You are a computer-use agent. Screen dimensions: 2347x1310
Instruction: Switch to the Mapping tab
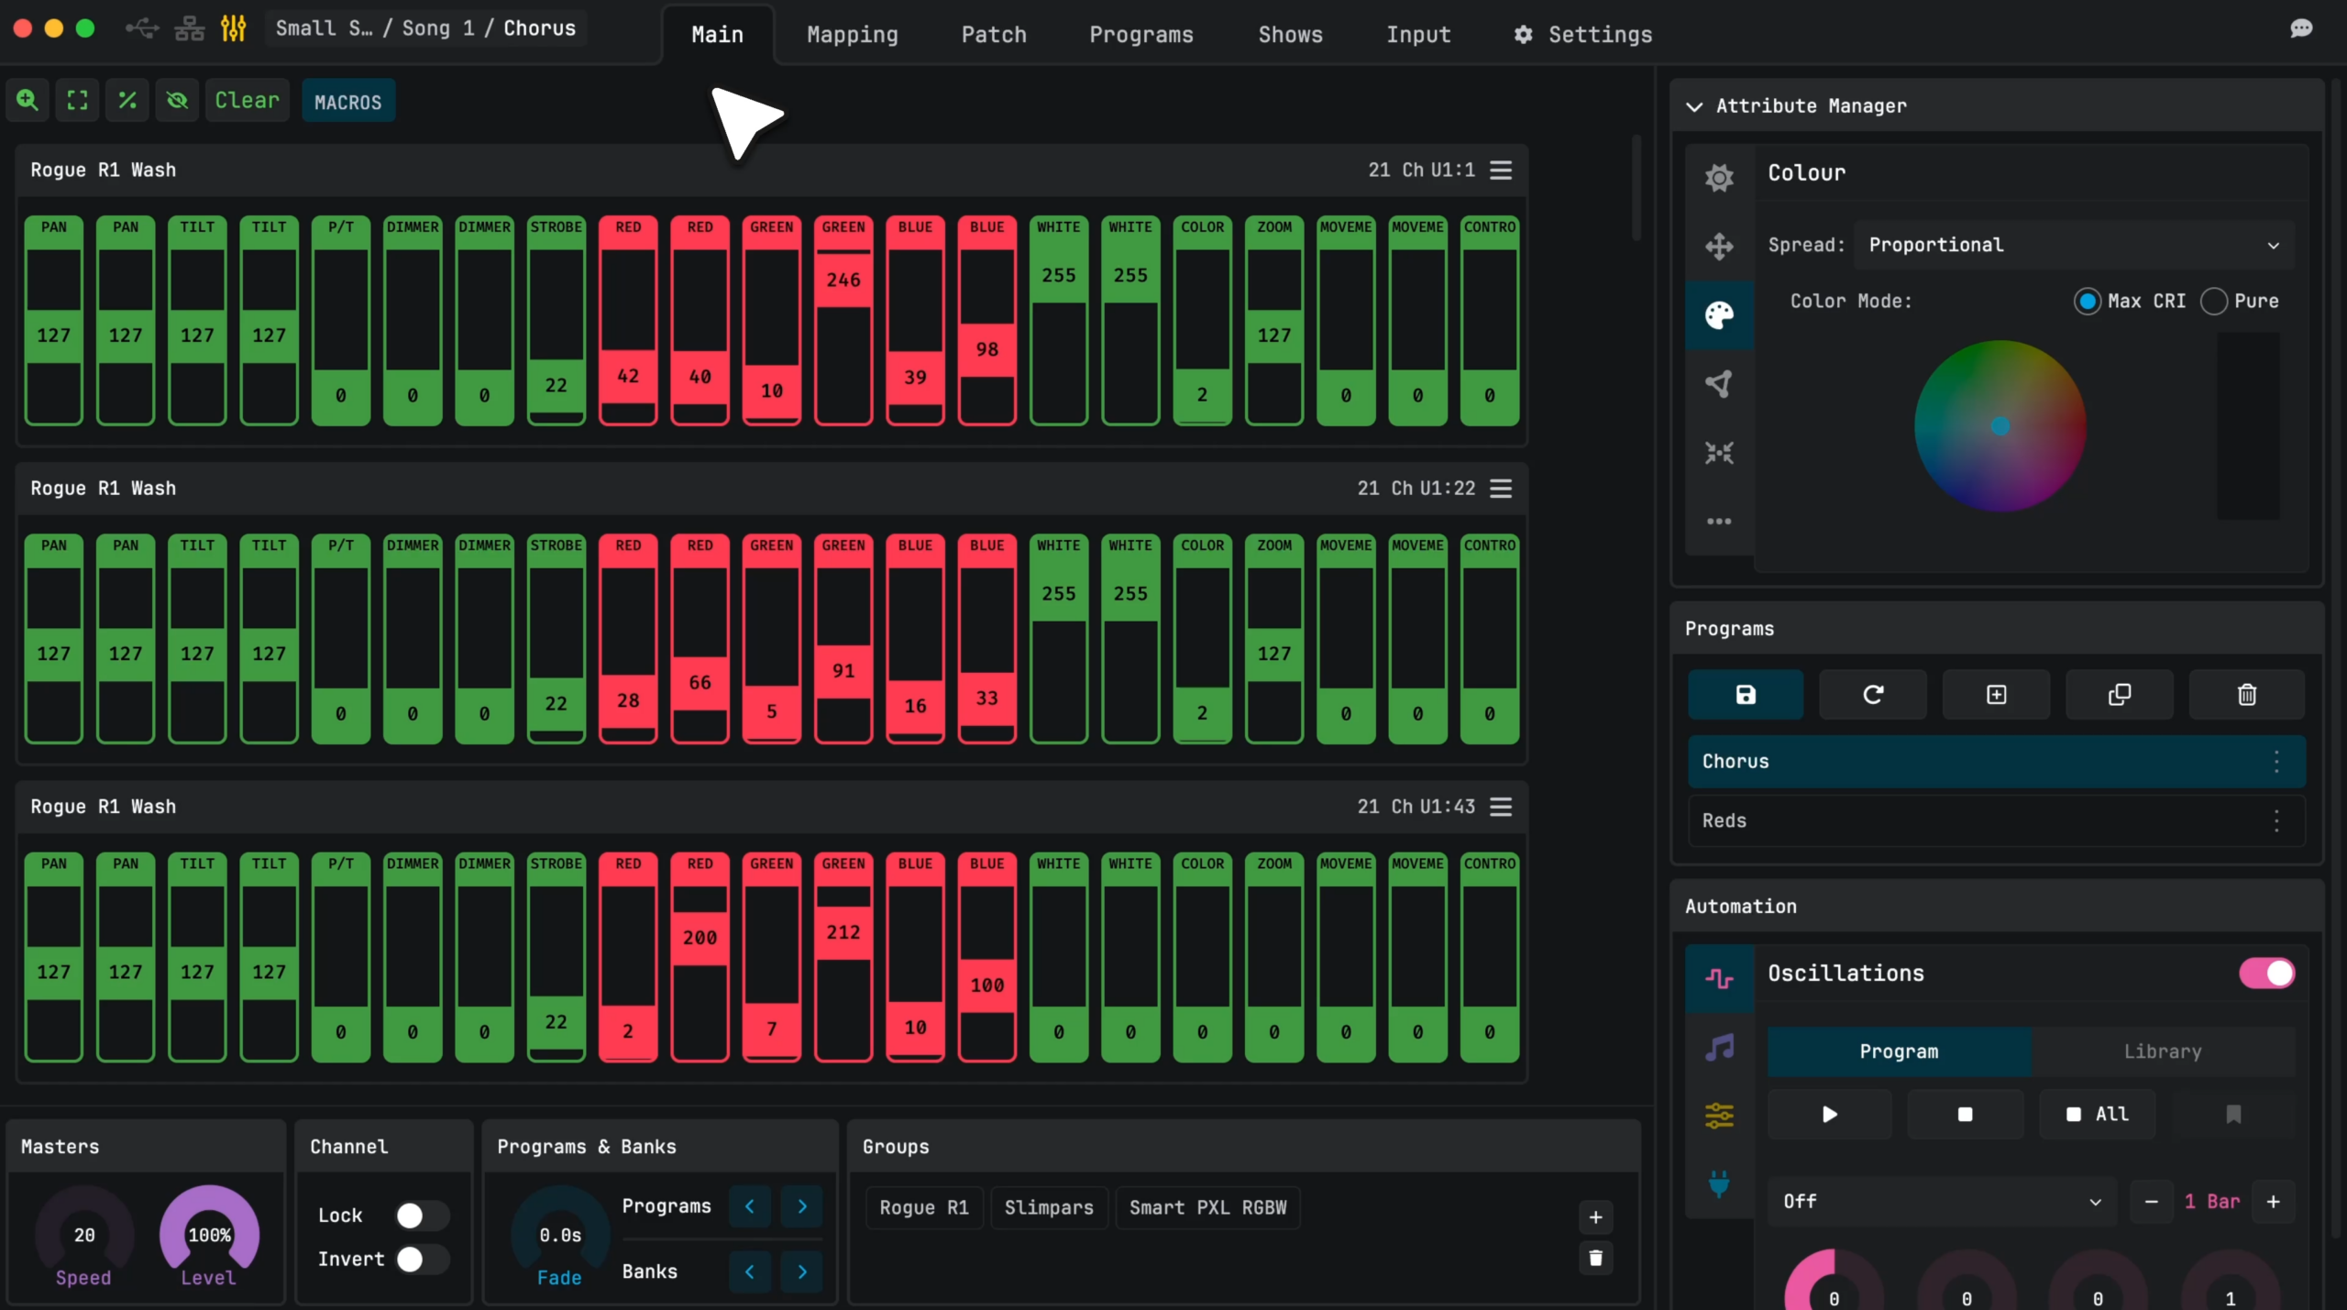(x=853, y=35)
